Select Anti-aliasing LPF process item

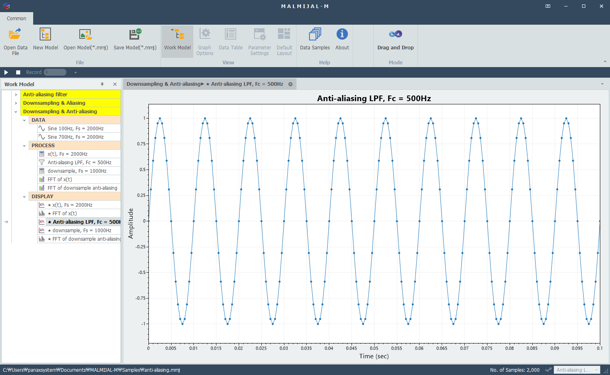(x=79, y=163)
